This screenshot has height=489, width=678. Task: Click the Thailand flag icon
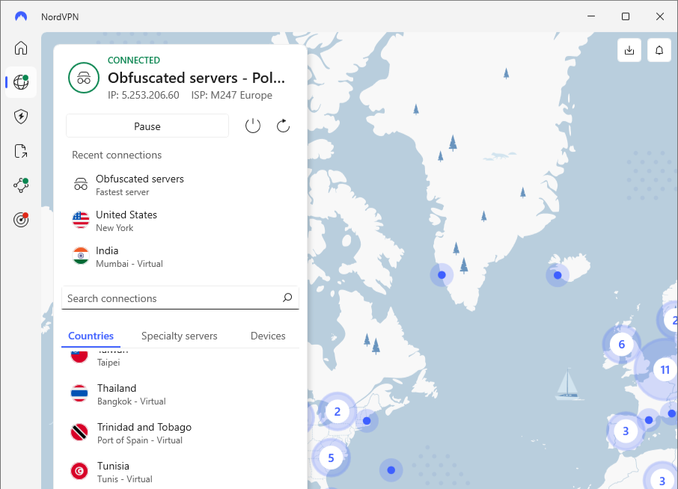(x=79, y=393)
